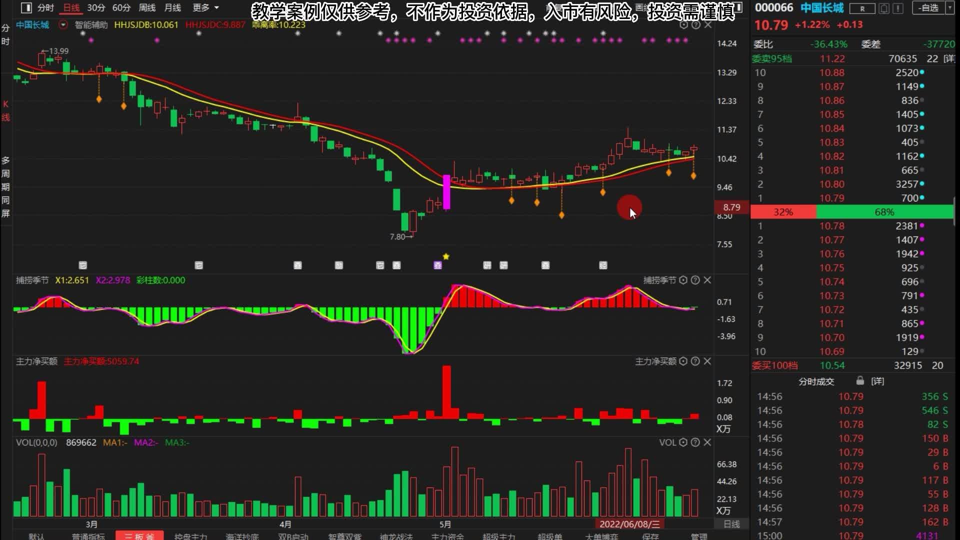Click the 智能辅助 label button

coord(91,24)
